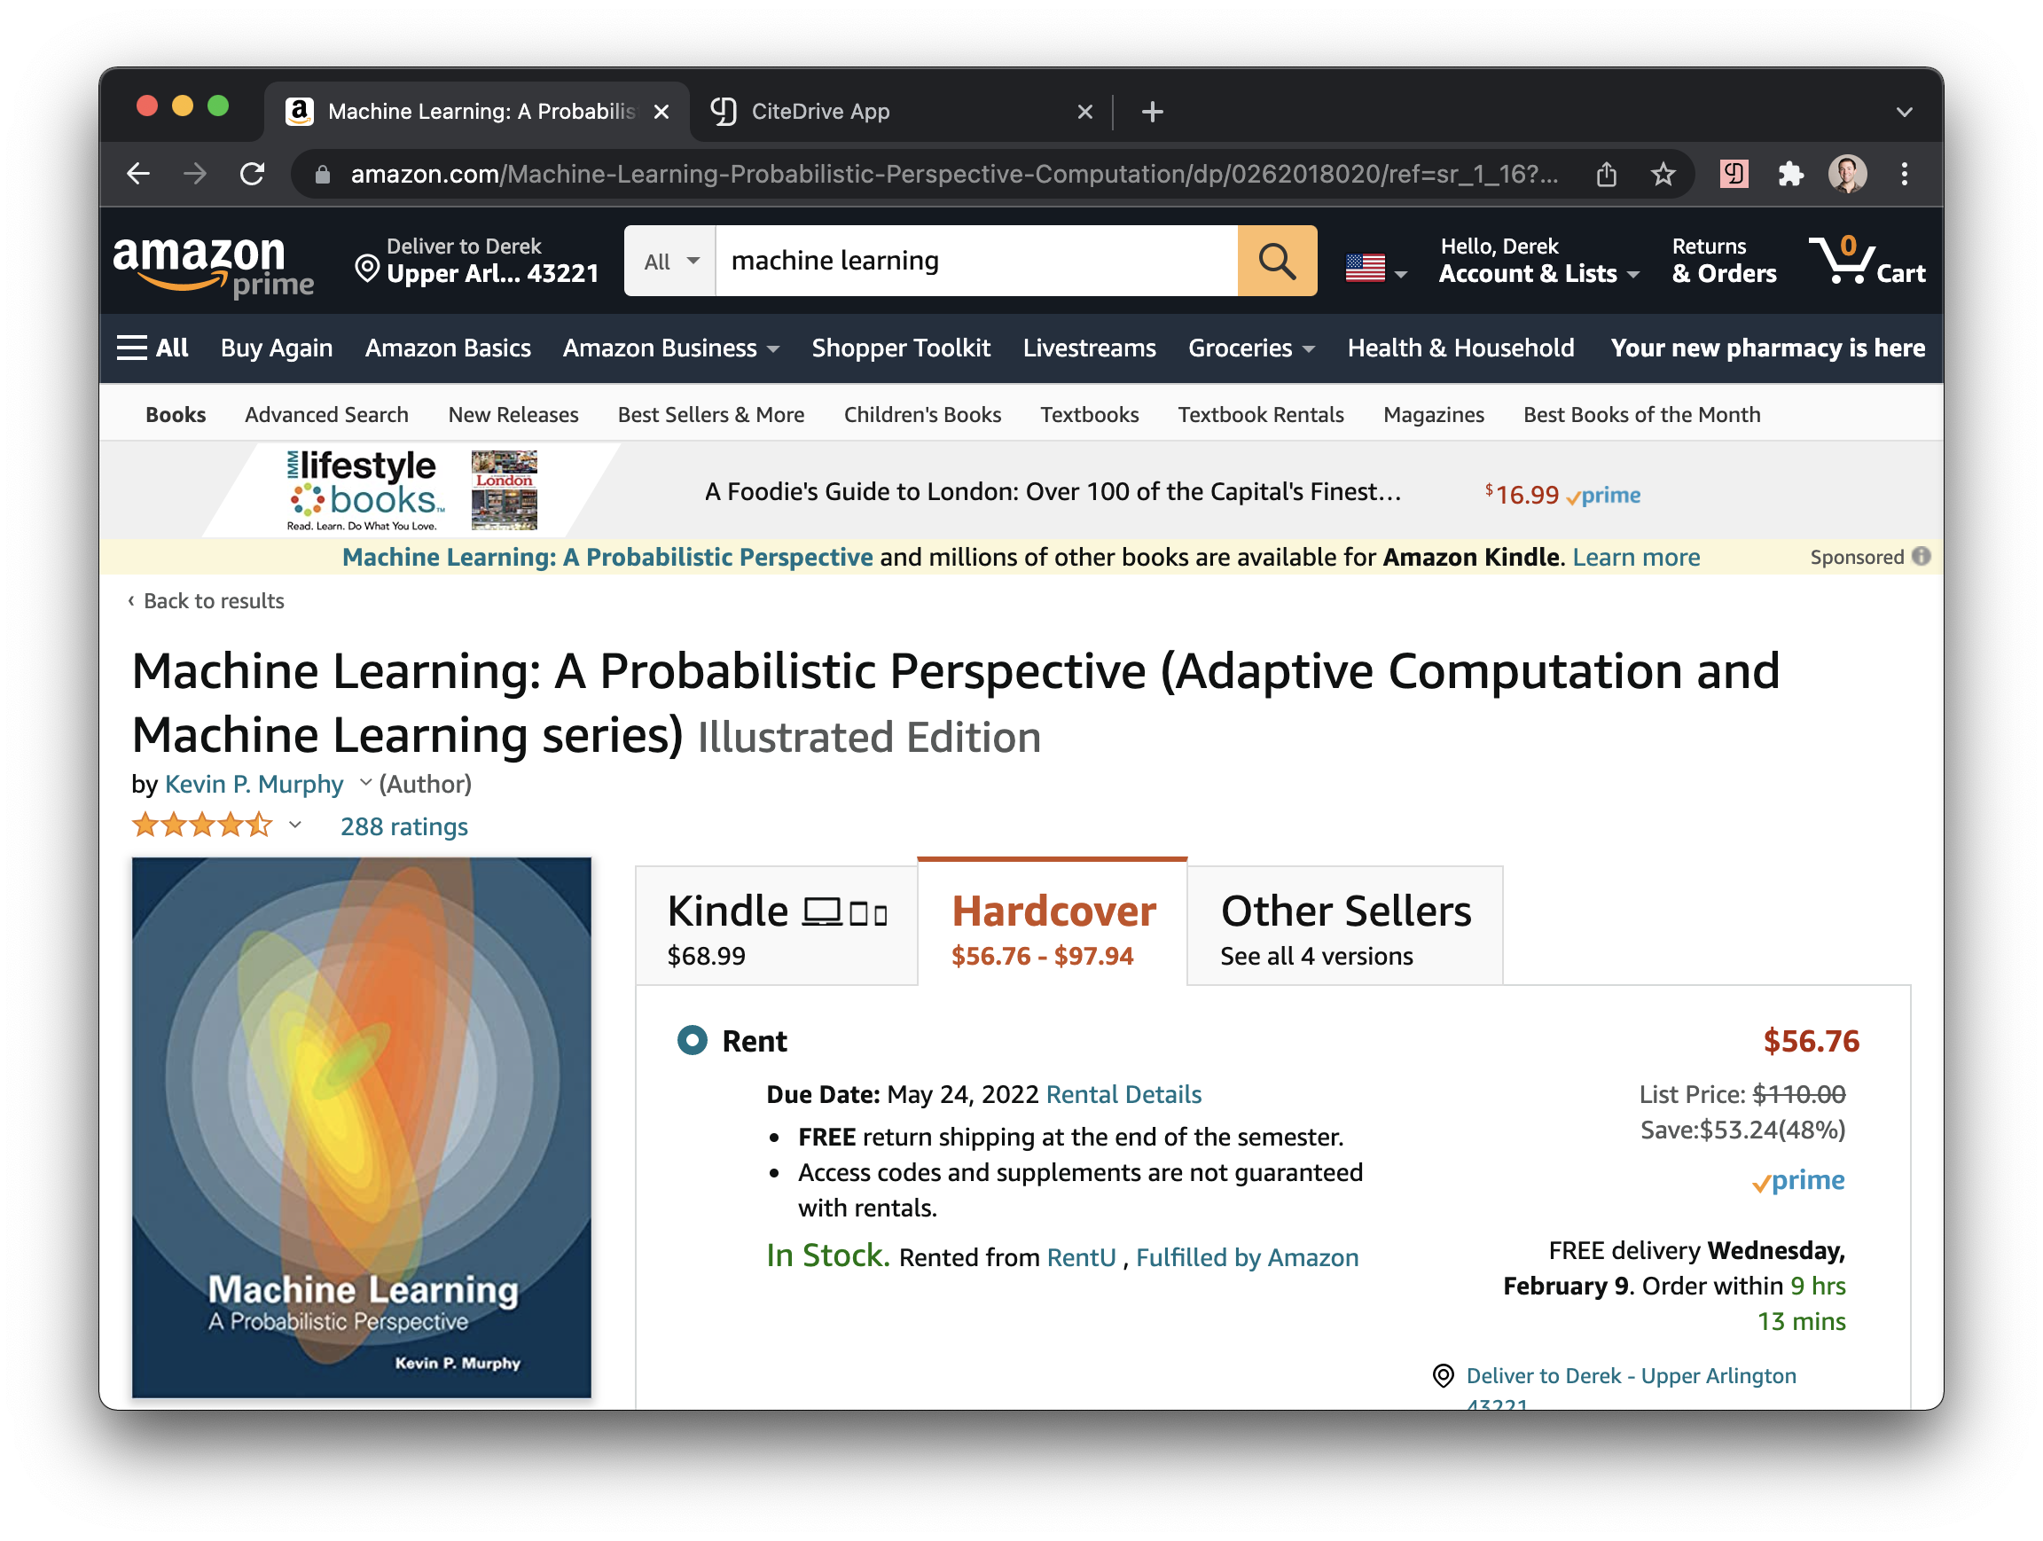
Task: Click the Sponsored info icon
Action: [x=1922, y=557]
